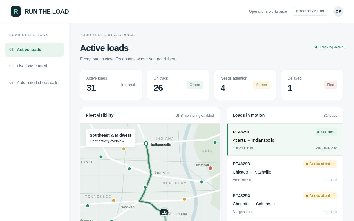Click Loads in motion panel title

click(x=249, y=115)
